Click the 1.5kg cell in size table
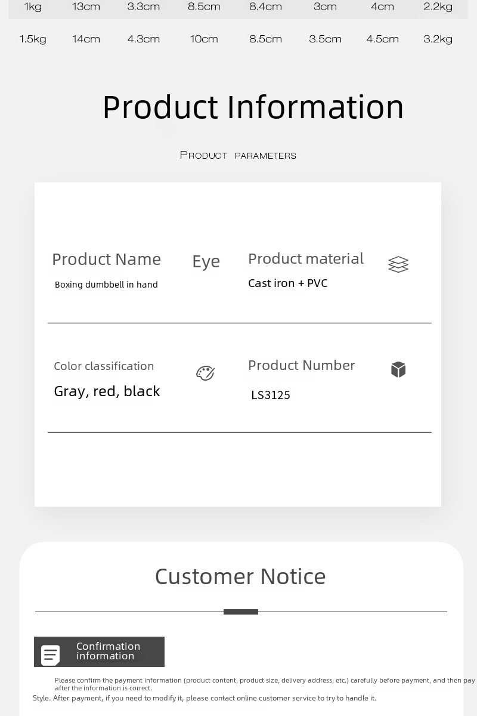The height and width of the screenshot is (716, 477). 33,39
